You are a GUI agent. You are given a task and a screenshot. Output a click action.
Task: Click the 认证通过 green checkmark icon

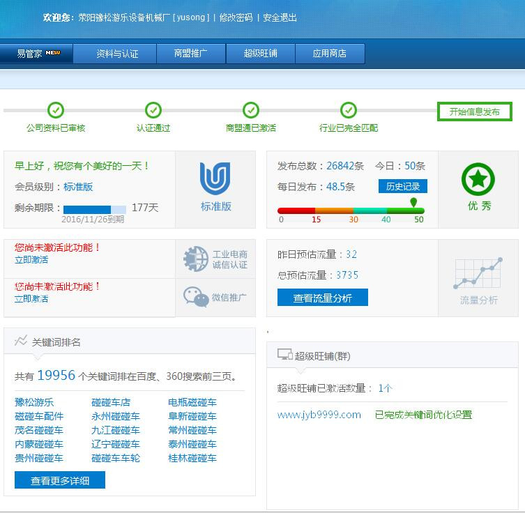click(x=153, y=110)
